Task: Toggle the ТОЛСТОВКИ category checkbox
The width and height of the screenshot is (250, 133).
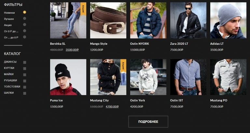Action: 24,87
